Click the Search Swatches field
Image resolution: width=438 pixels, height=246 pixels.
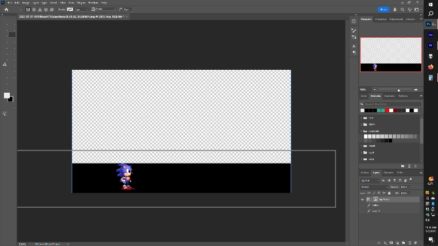tap(392, 104)
